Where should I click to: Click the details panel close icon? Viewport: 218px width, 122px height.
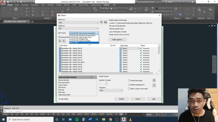[95, 77]
